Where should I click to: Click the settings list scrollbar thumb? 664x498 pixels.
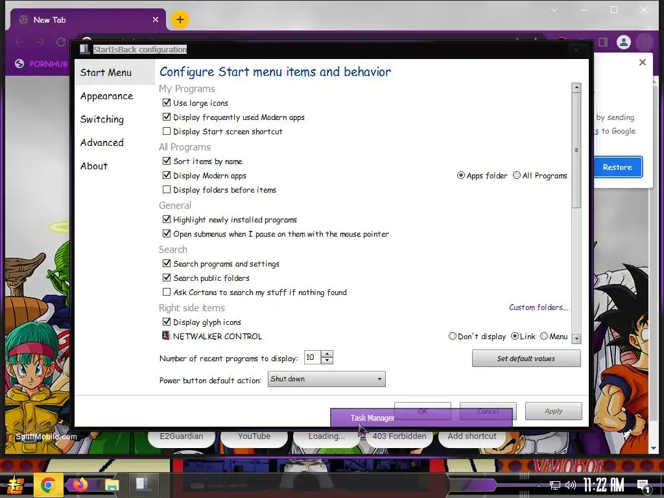(576, 150)
